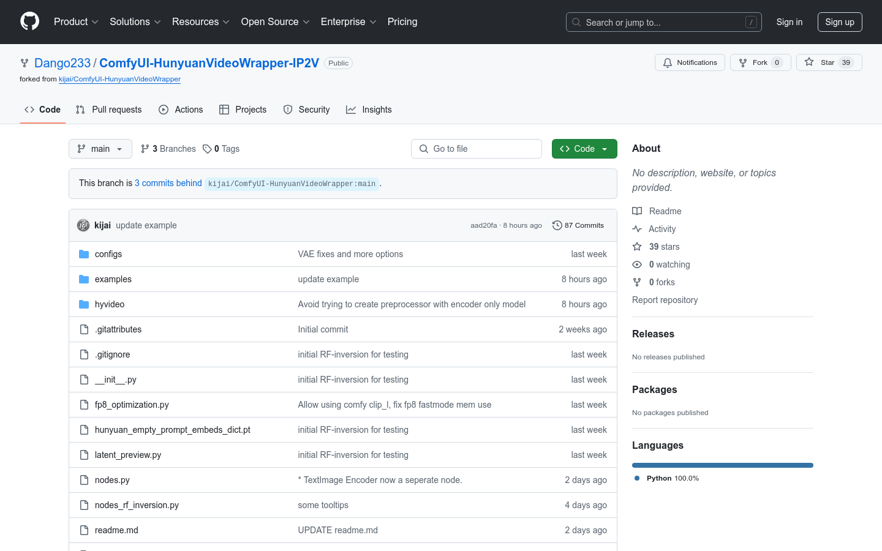882x551 pixels.
Task: Click the watching eye icon
Action: click(x=637, y=264)
